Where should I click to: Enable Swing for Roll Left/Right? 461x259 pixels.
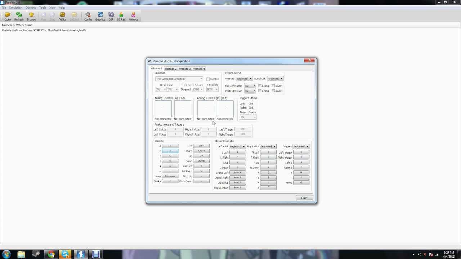(260, 86)
